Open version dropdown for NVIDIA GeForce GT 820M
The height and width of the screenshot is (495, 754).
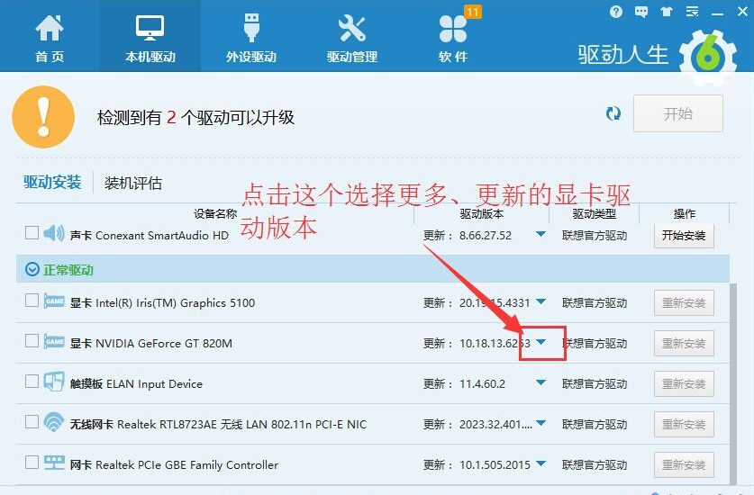click(541, 342)
